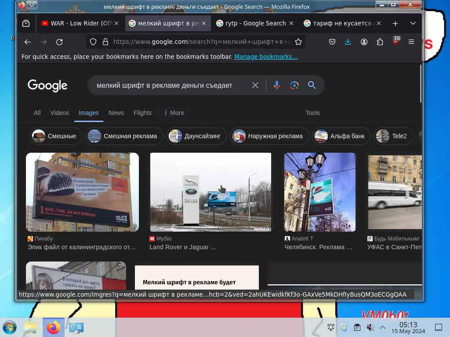The width and height of the screenshot is (450, 337).
Task: Open the clock showing 05:13
Action: tap(408, 327)
